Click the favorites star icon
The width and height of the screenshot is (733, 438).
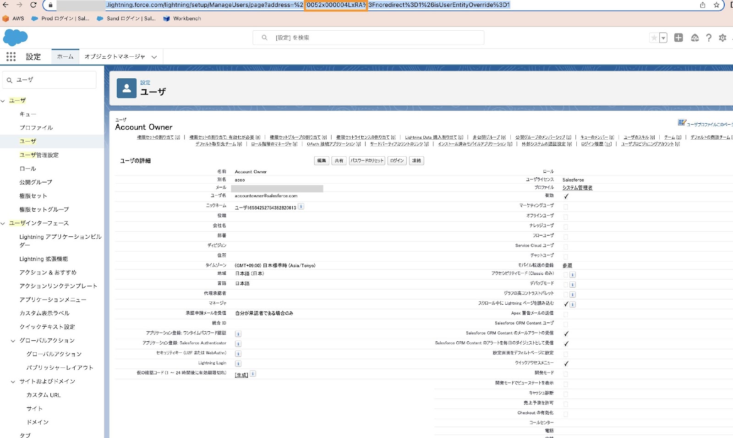[654, 38]
